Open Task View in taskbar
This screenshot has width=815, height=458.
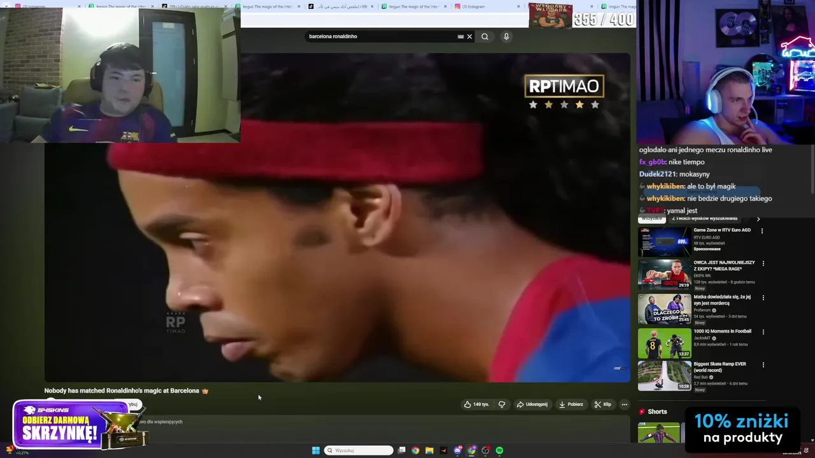pyautogui.click(x=402, y=450)
